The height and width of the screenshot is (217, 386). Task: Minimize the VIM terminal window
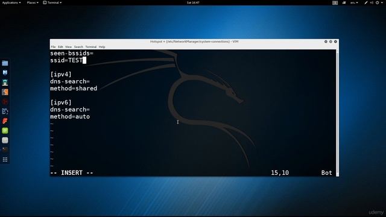(x=326, y=42)
